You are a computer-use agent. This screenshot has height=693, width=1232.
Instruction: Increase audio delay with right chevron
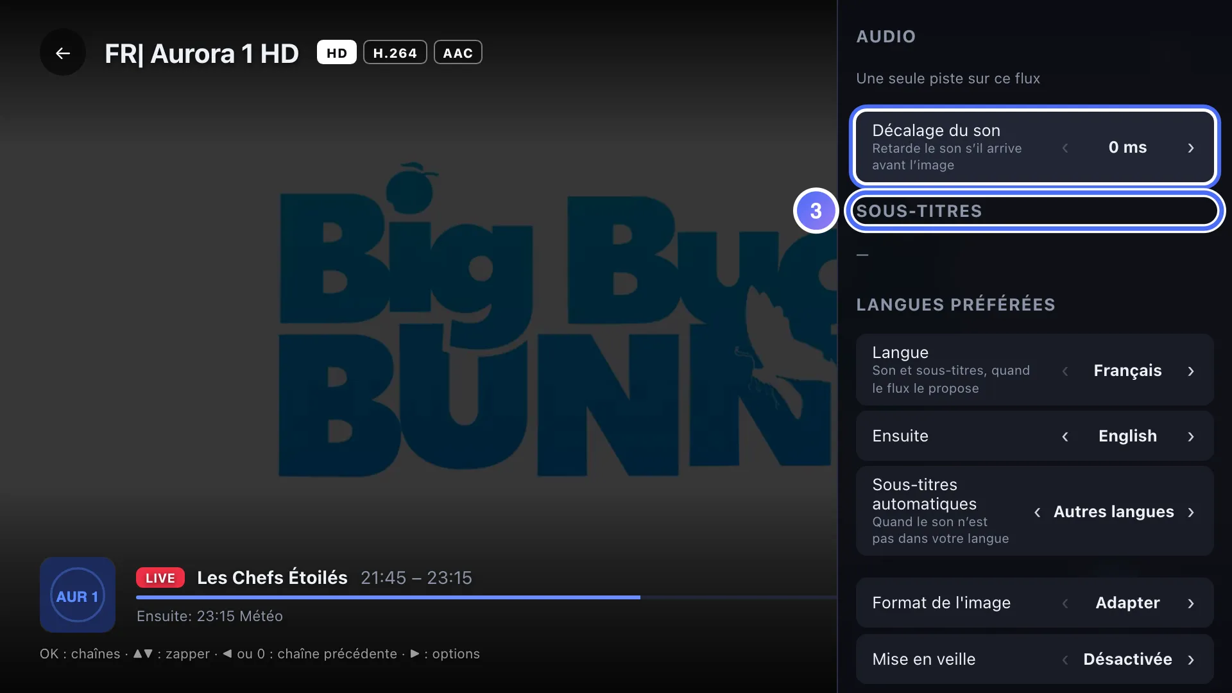1191,148
